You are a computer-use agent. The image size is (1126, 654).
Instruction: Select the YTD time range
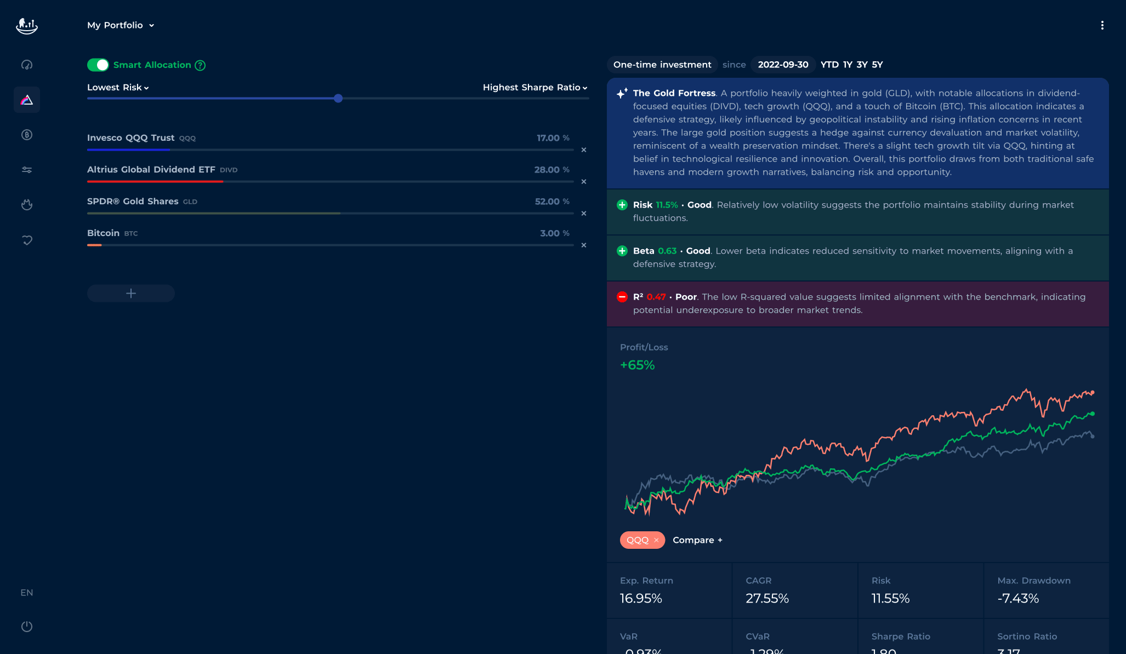(829, 65)
